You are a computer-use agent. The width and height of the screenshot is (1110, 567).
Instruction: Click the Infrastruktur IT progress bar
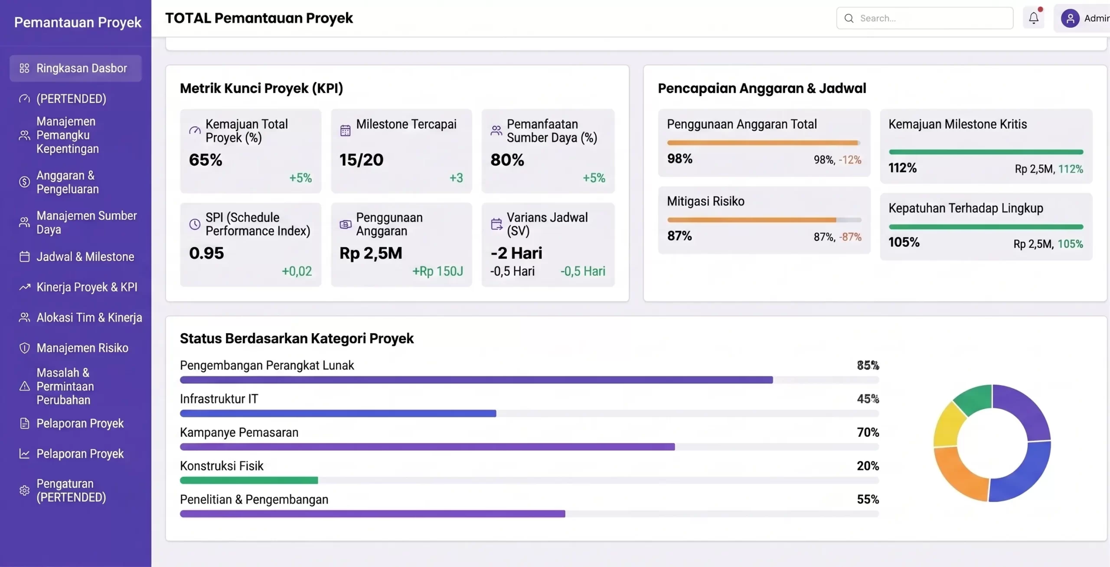pos(529,413)
